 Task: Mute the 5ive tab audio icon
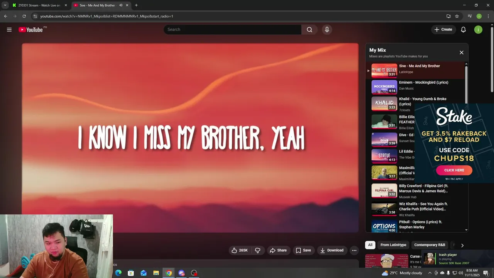pyautogui.click(x=121, y=5)
